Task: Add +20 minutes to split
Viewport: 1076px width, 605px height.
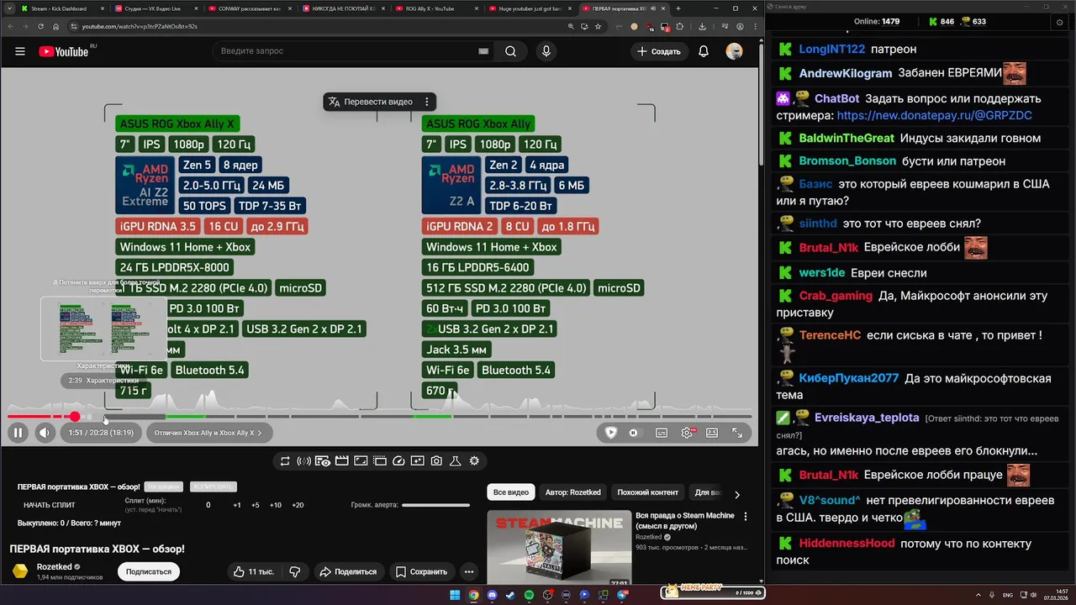Action: [298, 505]
